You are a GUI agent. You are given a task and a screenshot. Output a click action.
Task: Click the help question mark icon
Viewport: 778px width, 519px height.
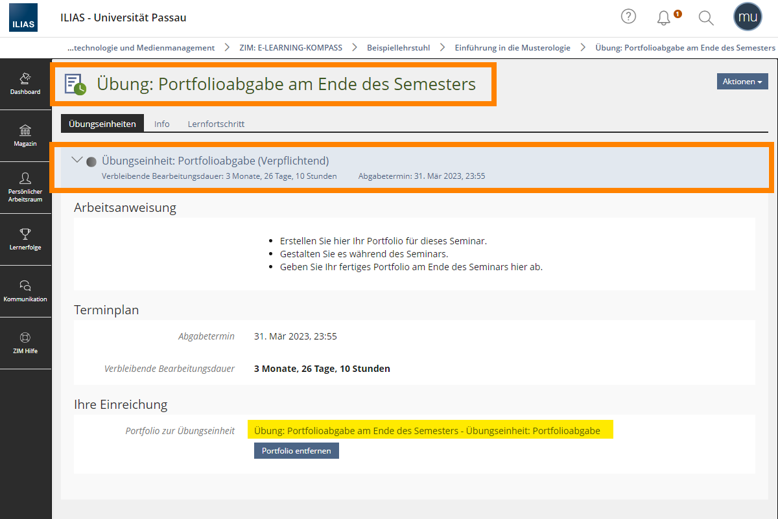point(628,17)
